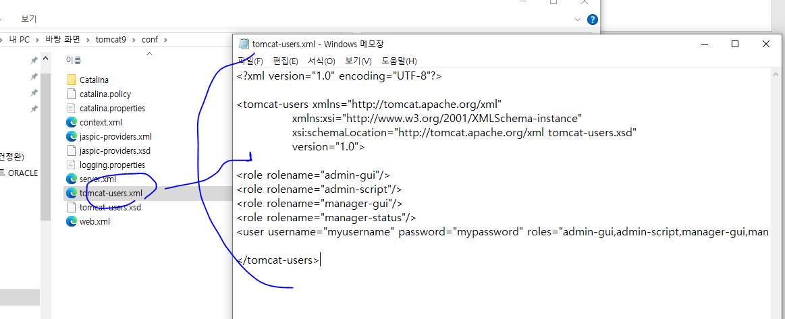Expand the Explorer ribbon chevron
785x319 pixels.
[578, 19]
